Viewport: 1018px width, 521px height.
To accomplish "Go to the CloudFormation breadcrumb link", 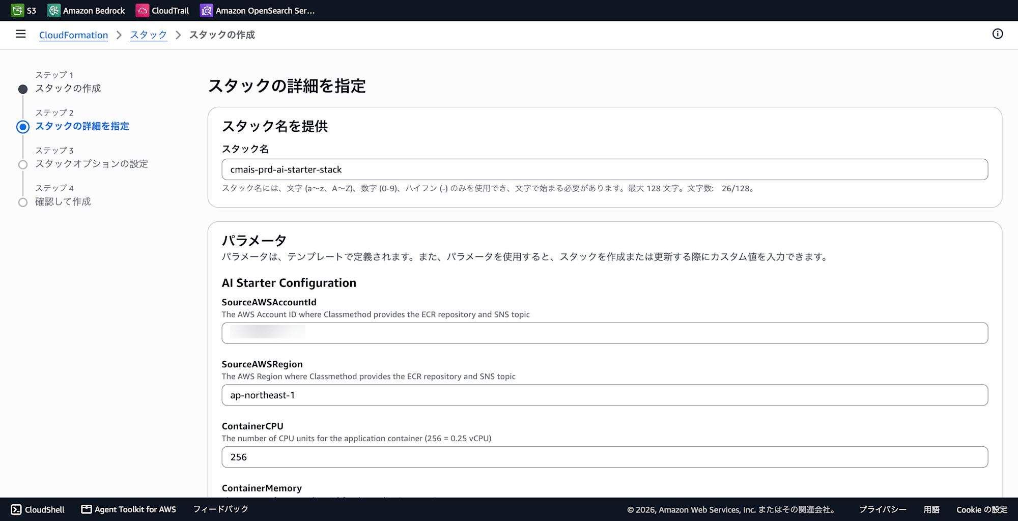I will 73,35.
